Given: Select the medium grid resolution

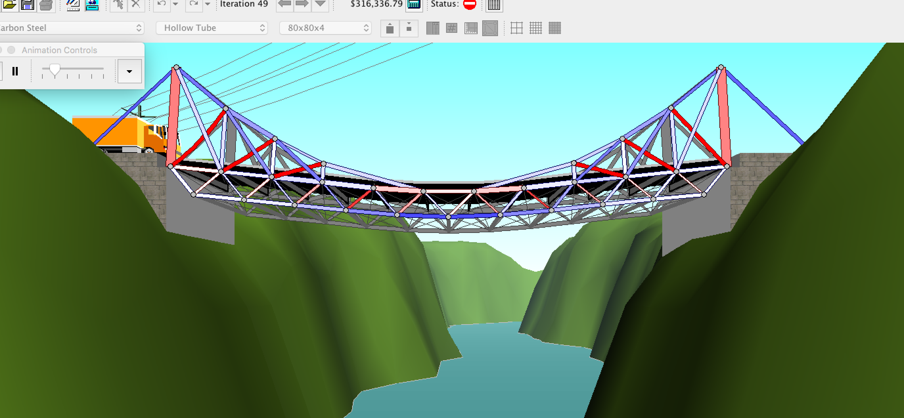Looking at the screenshot, I should coord(535,28).
